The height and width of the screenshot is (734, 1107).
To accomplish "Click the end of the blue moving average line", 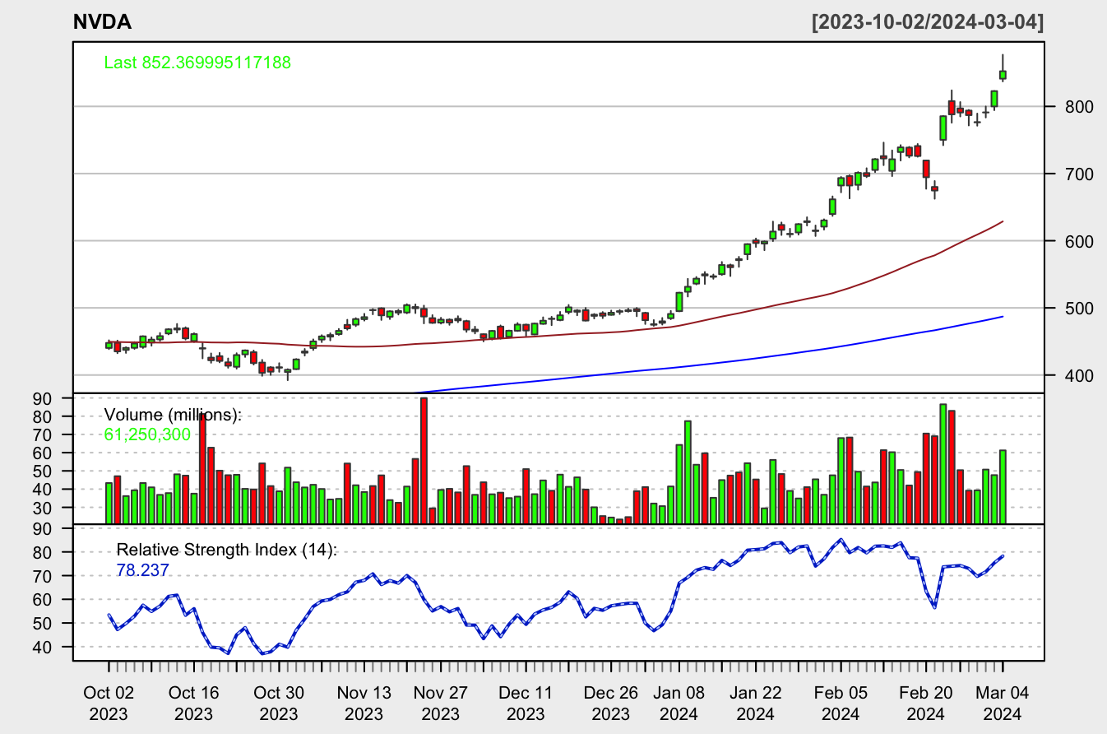I will 1003,317.
